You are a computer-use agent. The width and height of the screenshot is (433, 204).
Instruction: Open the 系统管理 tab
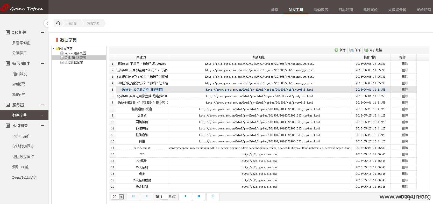coord(424,10)
